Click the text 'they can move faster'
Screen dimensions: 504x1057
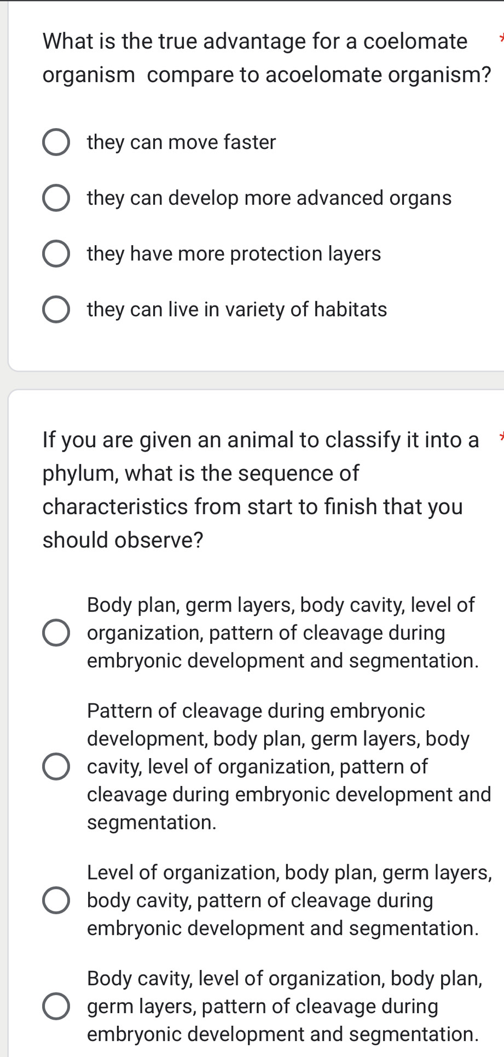[182, 143]
